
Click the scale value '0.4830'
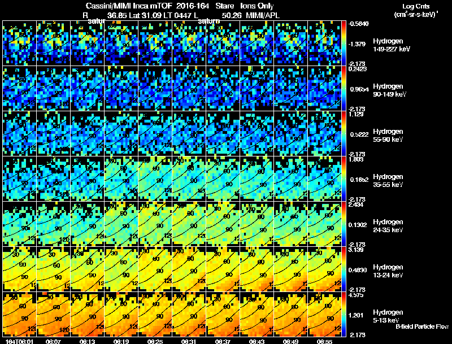pos(358,270)
